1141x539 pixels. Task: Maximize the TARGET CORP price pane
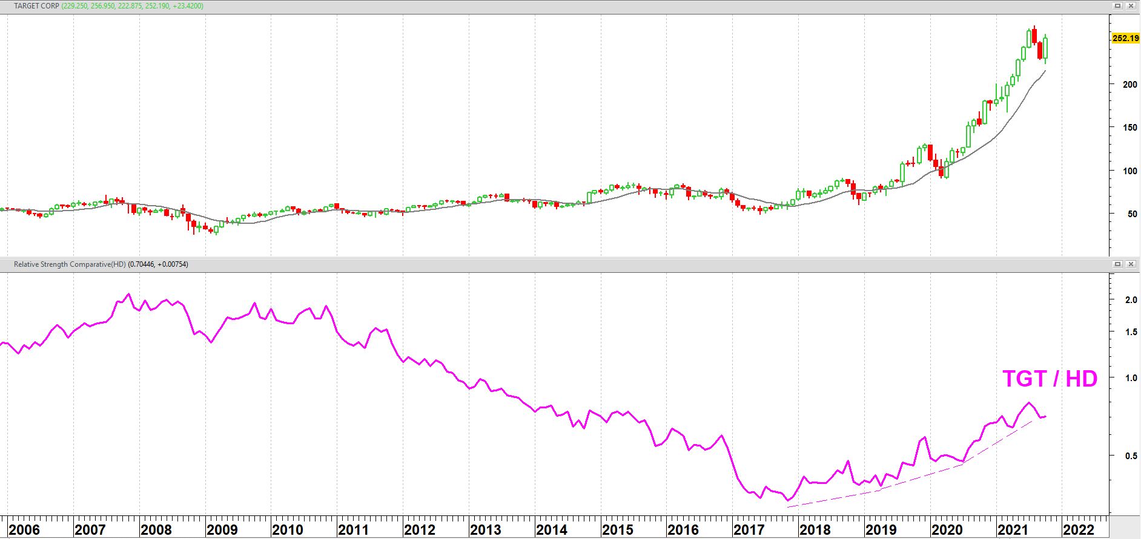[1118, 5]
